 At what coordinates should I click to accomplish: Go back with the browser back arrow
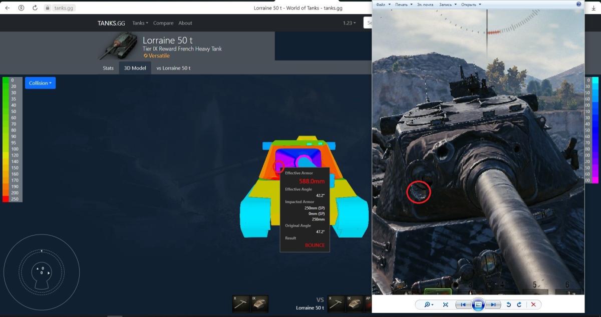[x=8, y=8]
